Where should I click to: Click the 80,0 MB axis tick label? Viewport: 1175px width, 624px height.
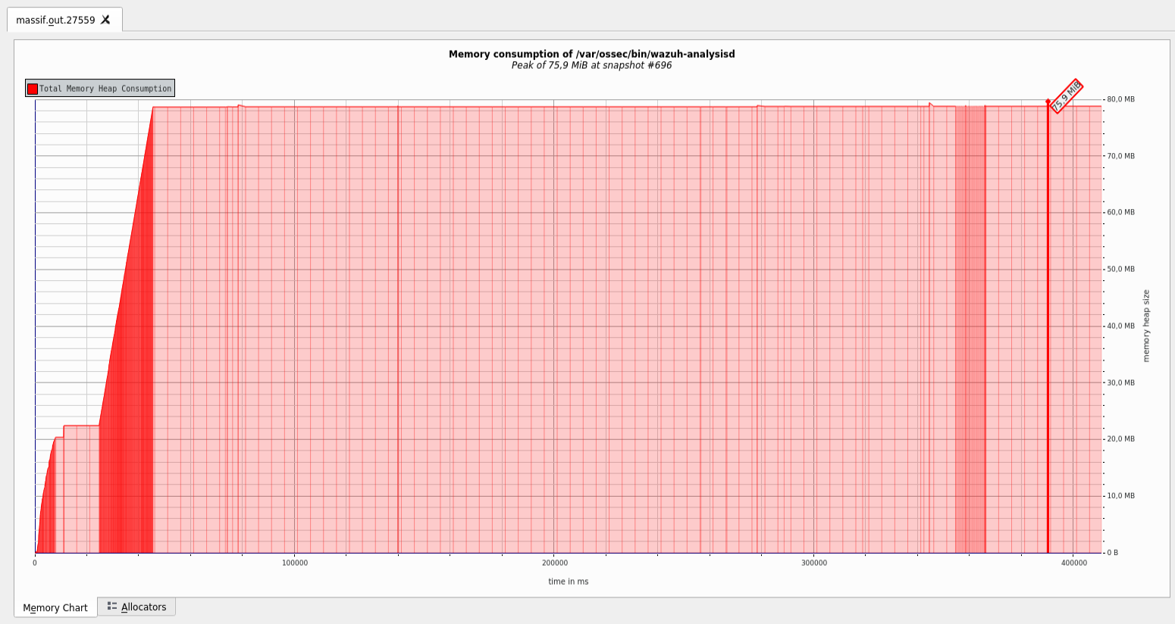(x=1122, y=98)
